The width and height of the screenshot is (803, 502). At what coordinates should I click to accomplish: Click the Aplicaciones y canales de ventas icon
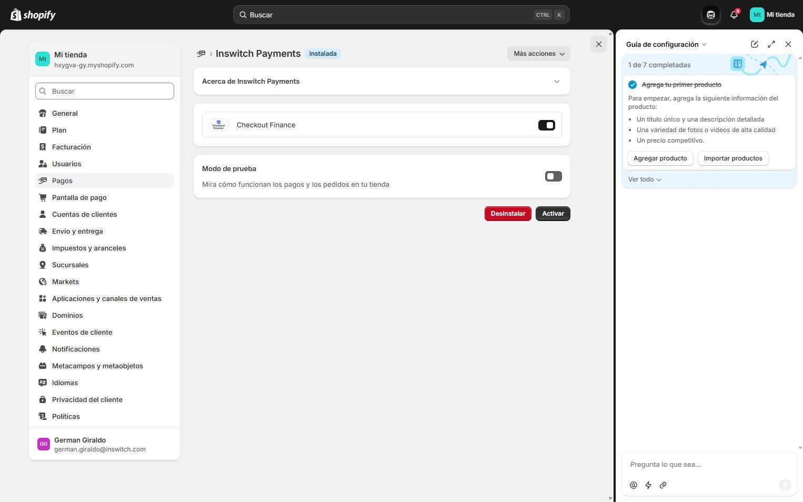pos(43,298)
